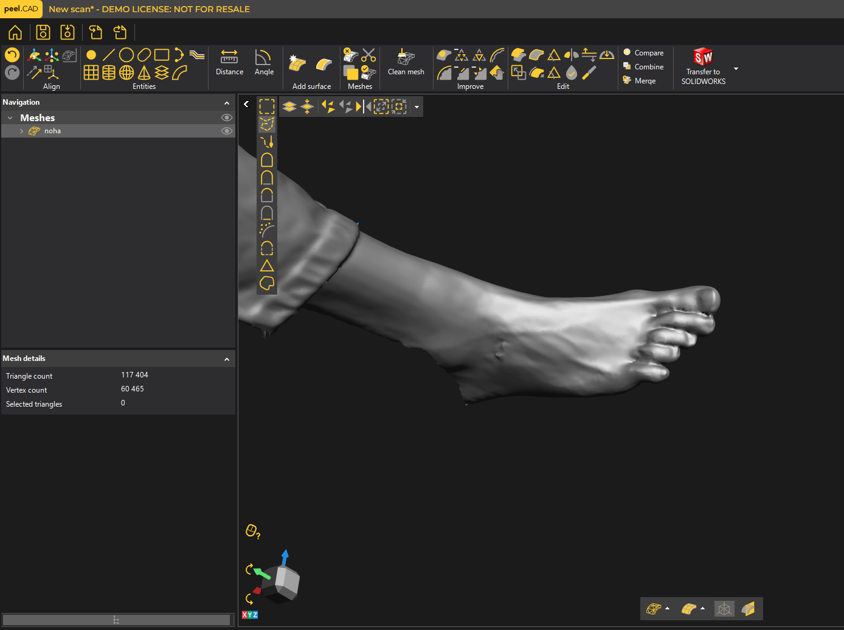Choose the triangle selection tool
The image size is (844, 630).
267,266
